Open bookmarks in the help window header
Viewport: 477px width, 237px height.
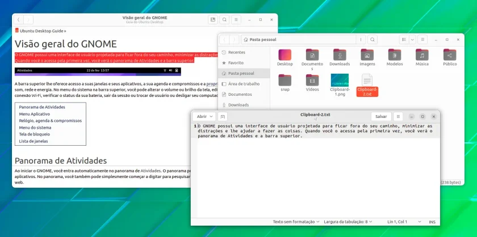point(213,20)
